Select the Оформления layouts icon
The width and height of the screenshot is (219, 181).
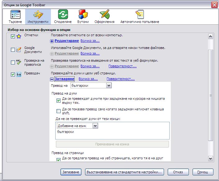pyautogui.click(x=104, y=14)
